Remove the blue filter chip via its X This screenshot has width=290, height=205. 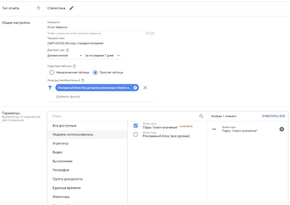(135, 88)
